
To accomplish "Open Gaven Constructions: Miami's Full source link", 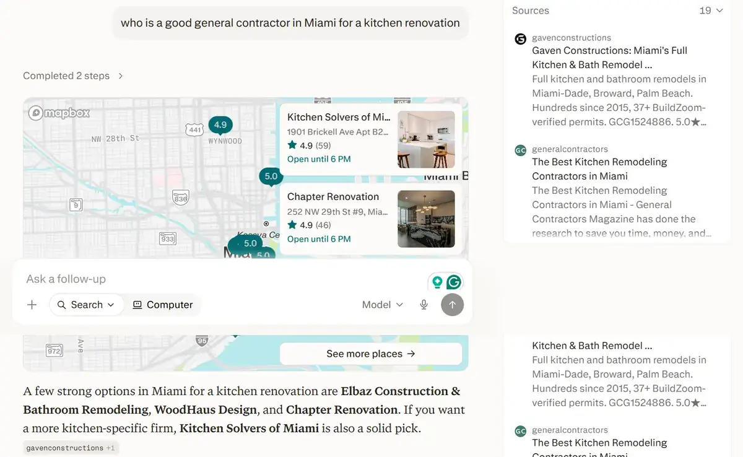I will [x=609, y=58].
